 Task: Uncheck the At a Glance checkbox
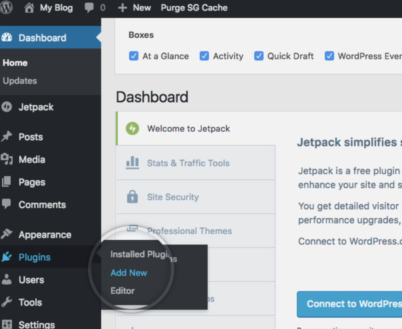click(133, 56)
